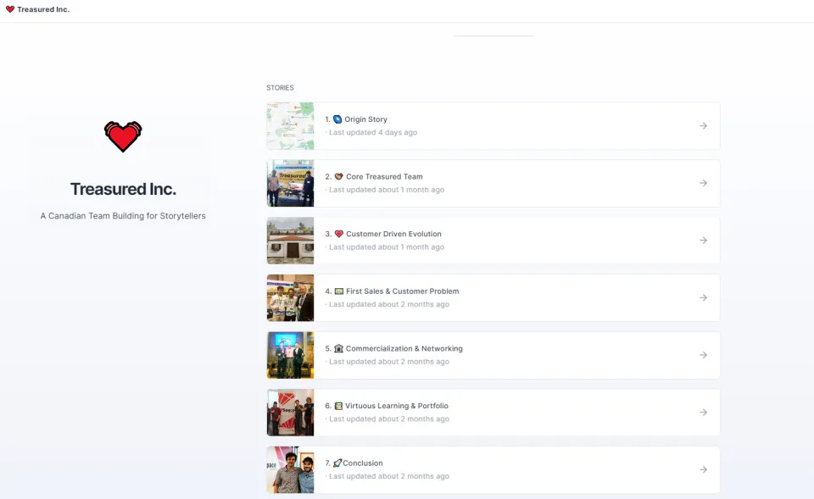Click the Commercialization & Networking arrow icon
814x499 pixels.
pyautogui.click(x=703, y=355)
